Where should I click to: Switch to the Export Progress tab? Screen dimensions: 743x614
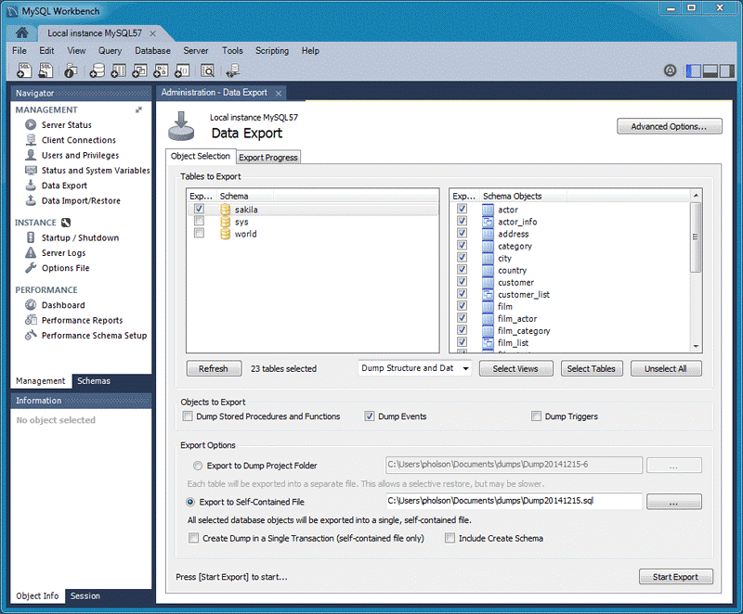pyautogui.click(x=267, y=157)
